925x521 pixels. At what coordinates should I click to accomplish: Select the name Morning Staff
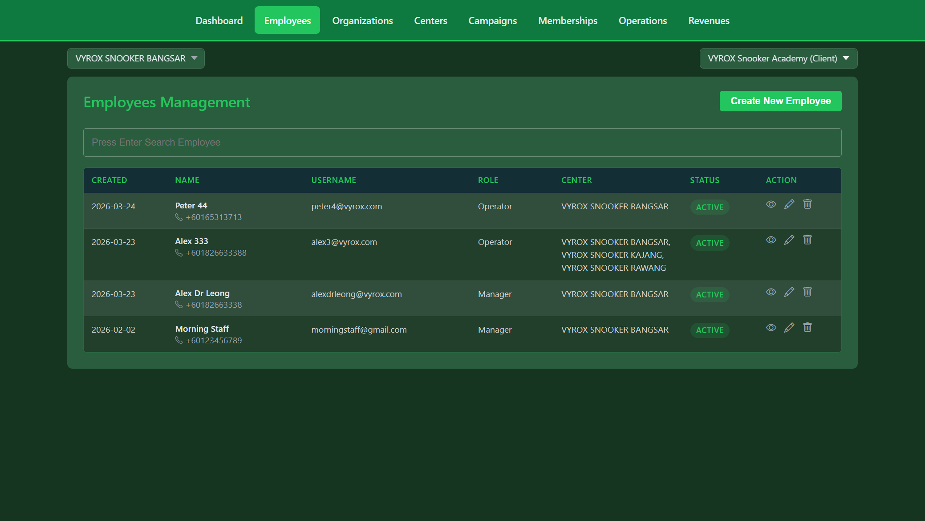[x=202, y=329]
